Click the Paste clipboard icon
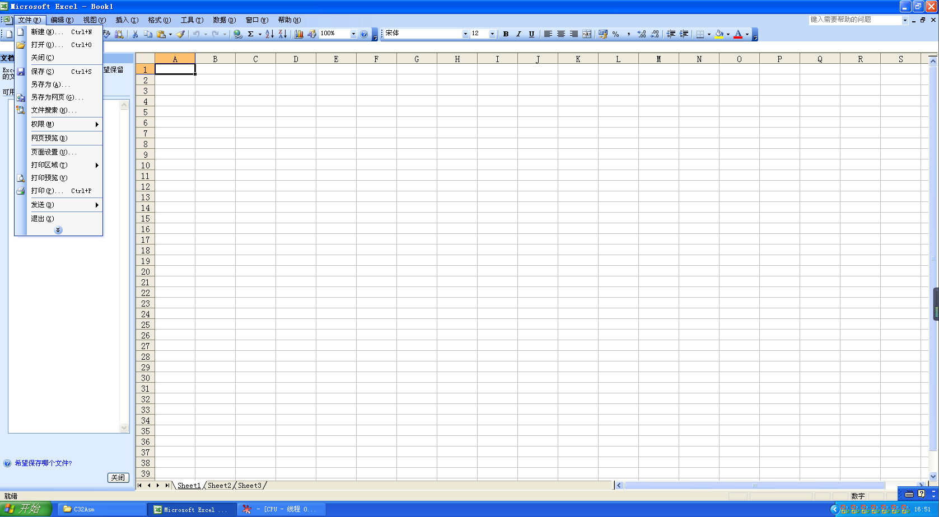 161,34
